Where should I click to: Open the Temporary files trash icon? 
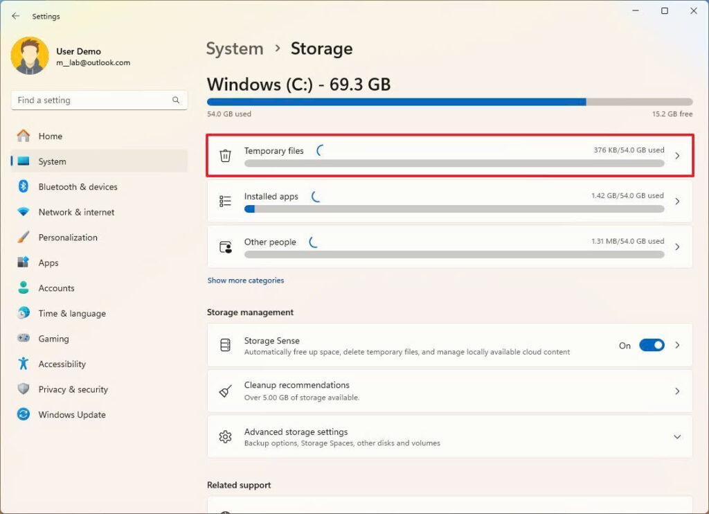[224, 155]
